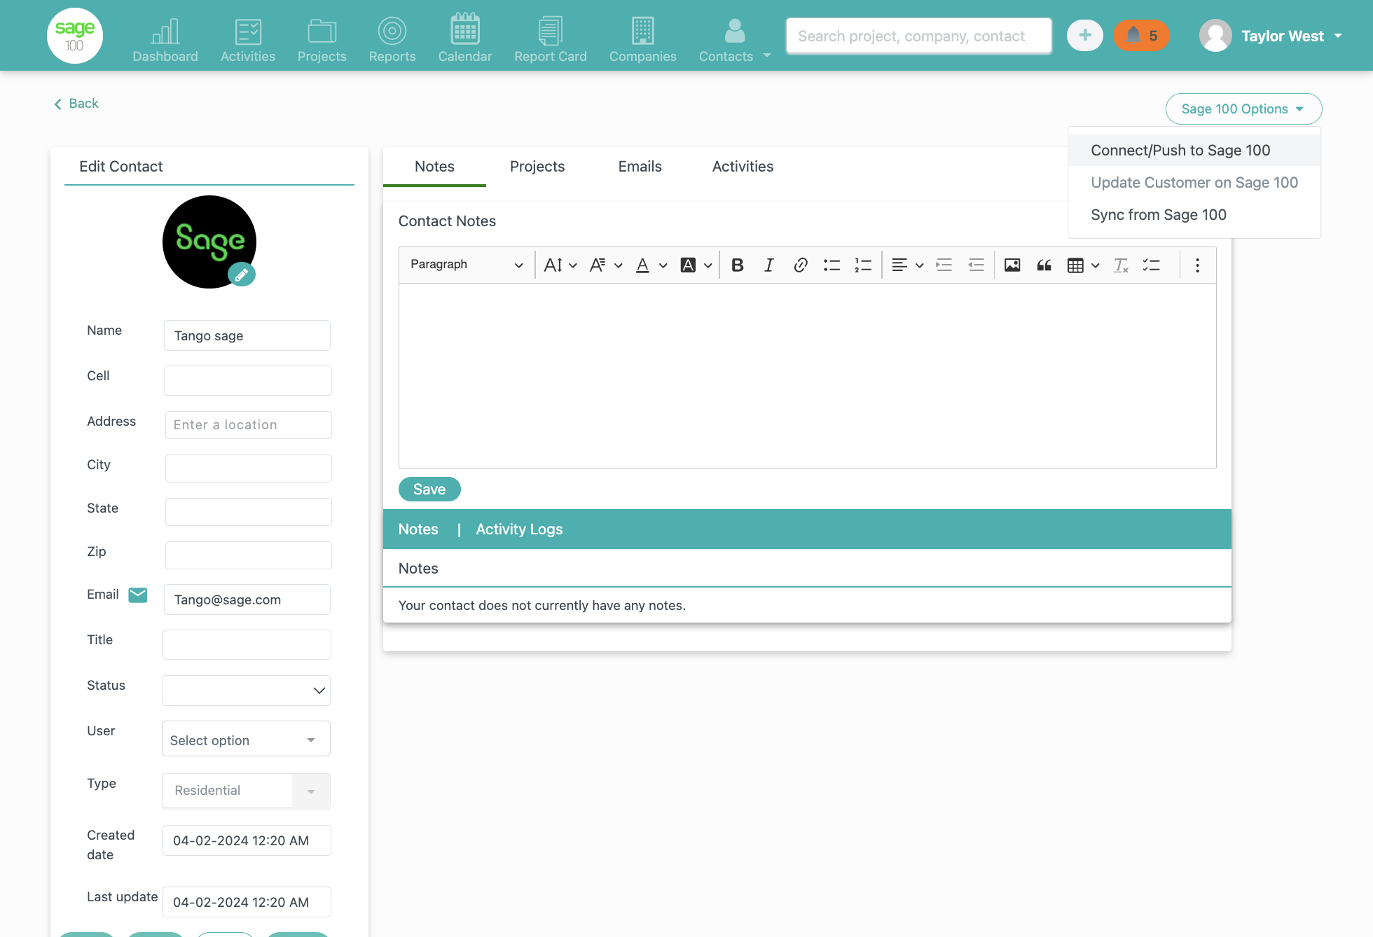Open notifications bell with 5 alerts

click(1142, 36)
